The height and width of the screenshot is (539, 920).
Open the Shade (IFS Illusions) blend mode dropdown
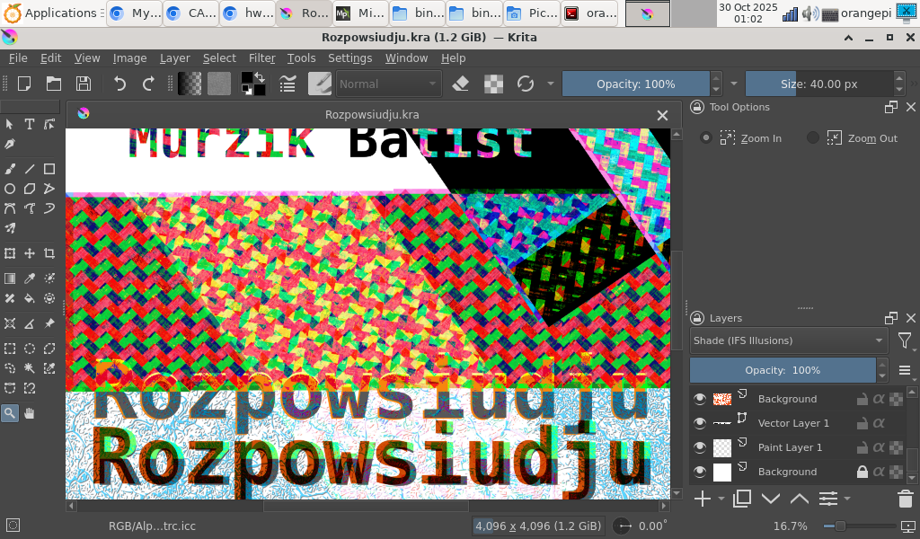pos(789,340)
